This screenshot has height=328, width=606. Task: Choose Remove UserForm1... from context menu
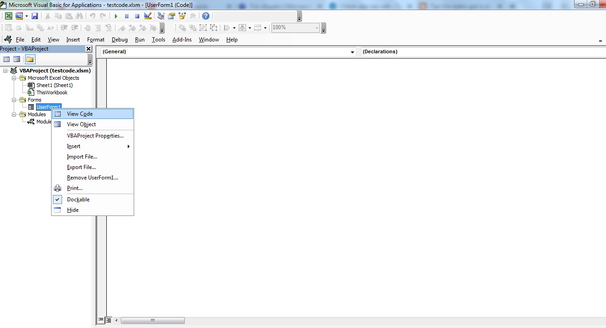pyautogui.click(x=93, y=178)
